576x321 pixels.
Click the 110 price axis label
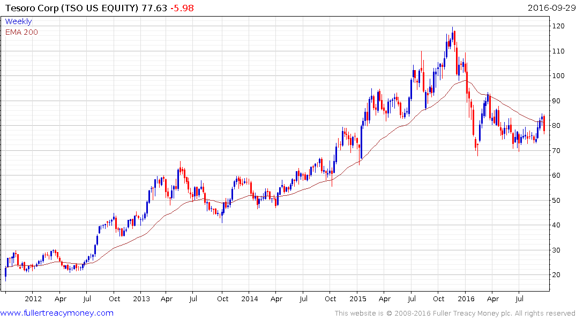coord(558,51)
